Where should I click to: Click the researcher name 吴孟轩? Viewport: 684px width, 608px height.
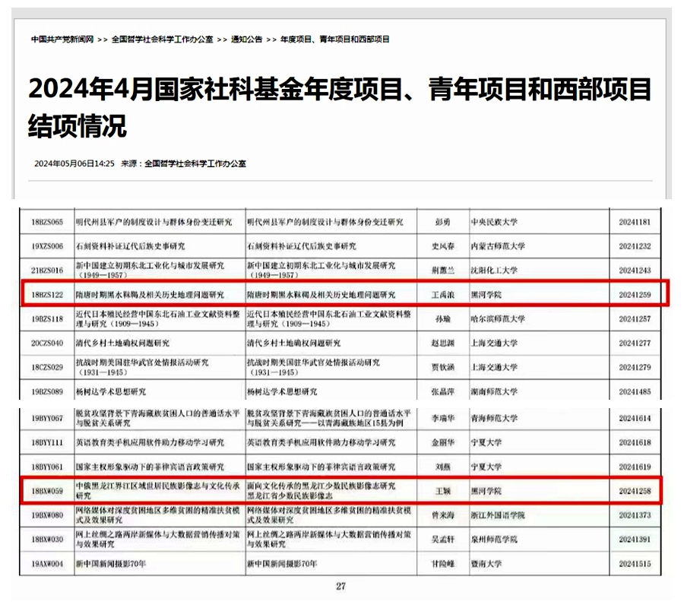click(x=443, y=540)
